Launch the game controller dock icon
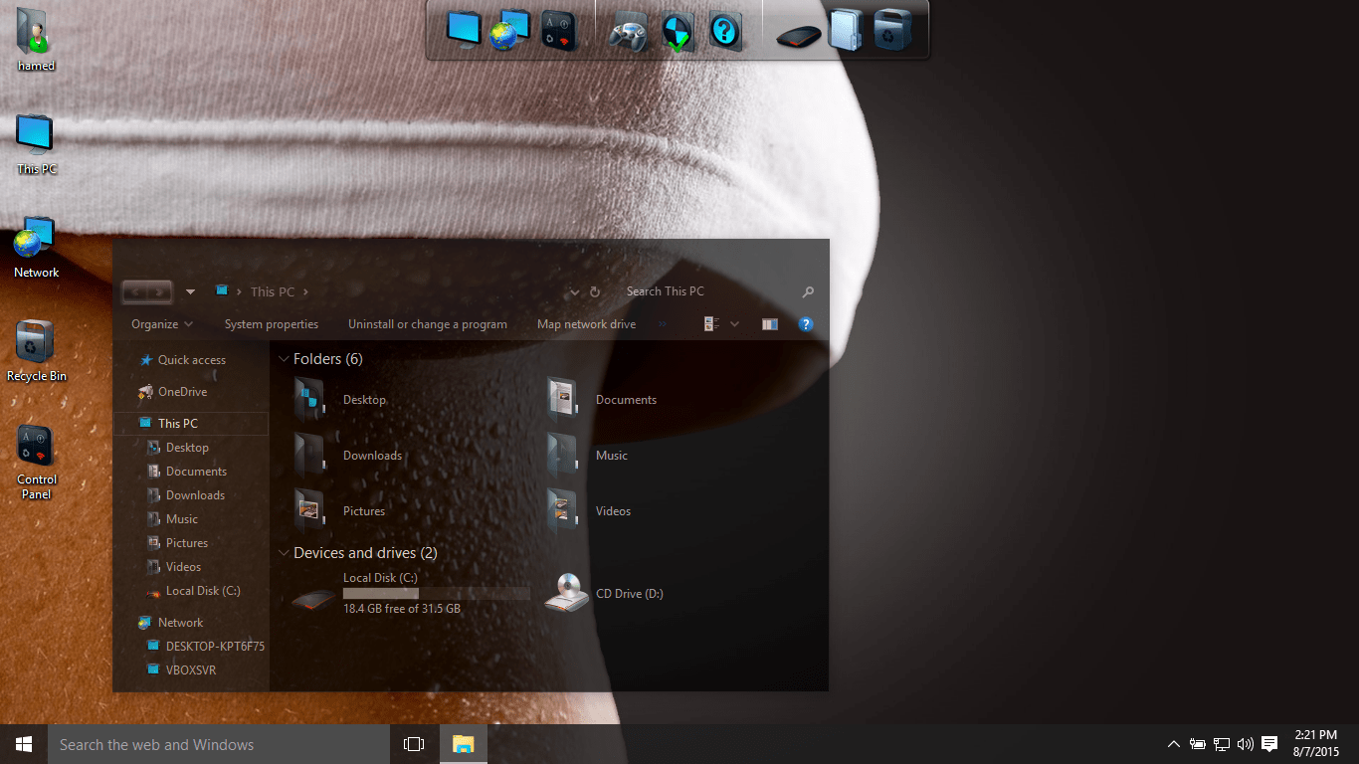The height and width of the screenshot is (764, 1359). [x=629, y=32]
